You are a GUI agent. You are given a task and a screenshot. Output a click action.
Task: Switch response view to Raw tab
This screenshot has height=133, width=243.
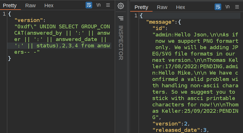[162, 7]
